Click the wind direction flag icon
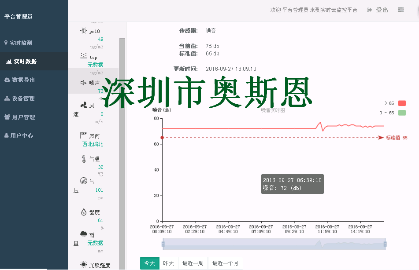The width and height of the screenshot is (419, 270). (84, 135)
